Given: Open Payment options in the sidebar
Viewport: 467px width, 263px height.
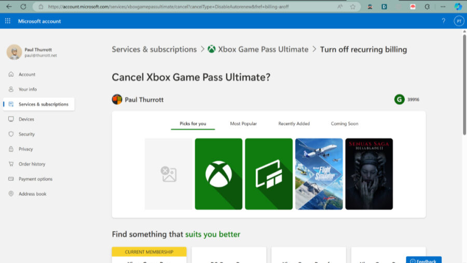Looking at the screenshot, I should (35, 179).
